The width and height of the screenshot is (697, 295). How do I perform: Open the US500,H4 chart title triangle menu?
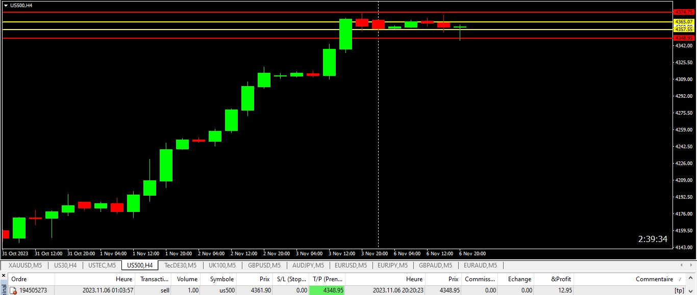point(6,5)
